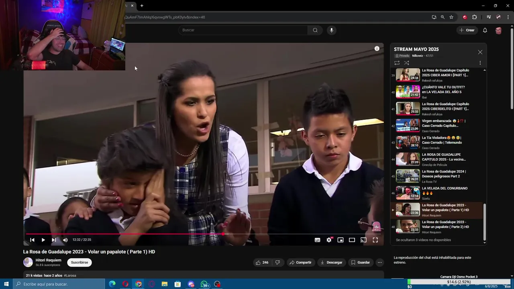
Task: Select La Tía Violadora playlist item
Action: click(438, 142)
